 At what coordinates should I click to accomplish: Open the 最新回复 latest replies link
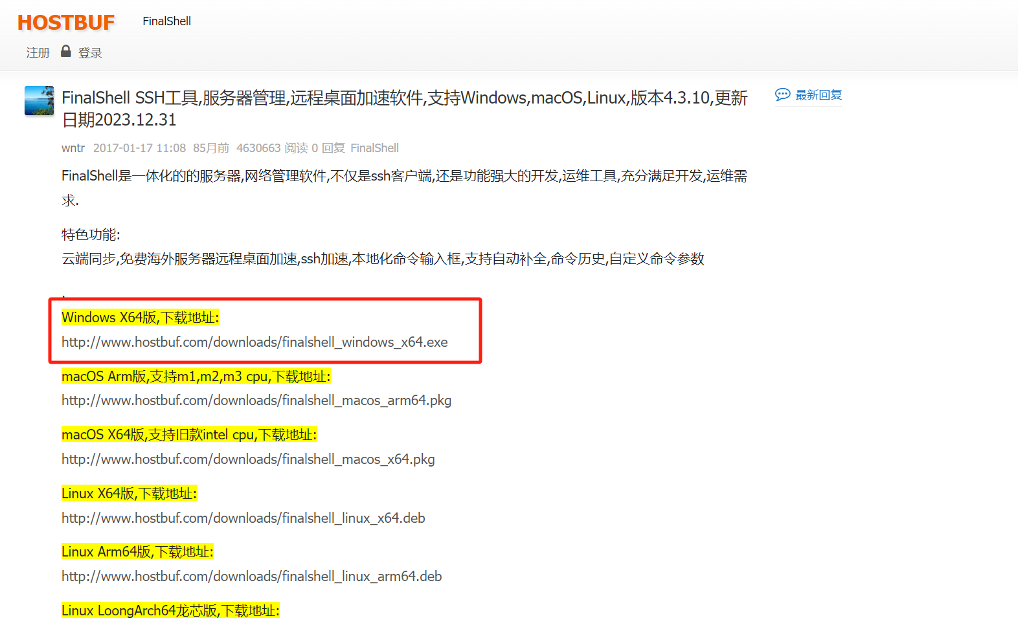coord(819,95)
